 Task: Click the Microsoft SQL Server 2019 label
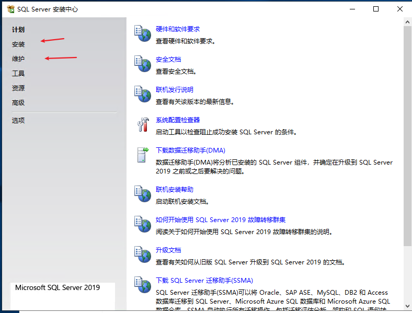coord(58,287)
